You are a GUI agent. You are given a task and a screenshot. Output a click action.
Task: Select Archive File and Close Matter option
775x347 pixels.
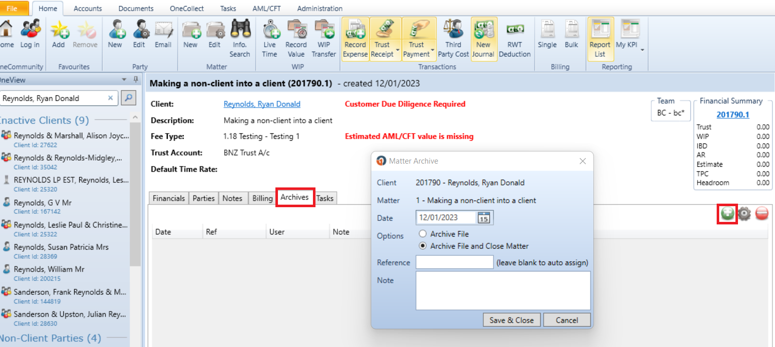[422, 246]
